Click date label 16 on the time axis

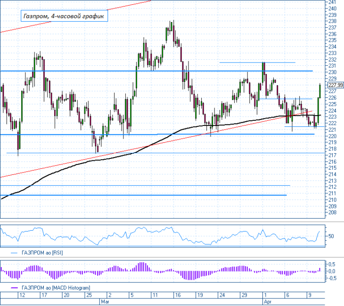pyautogui.click(x=178, y=295)
